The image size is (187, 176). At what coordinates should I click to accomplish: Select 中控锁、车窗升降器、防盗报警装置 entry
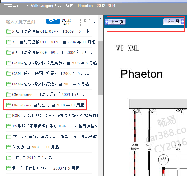[x=54, y=137]
